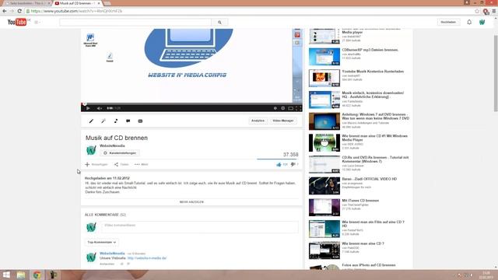The image size is (498, 280).
Task: Click the video progress bar
Action: pyautogui.click(x=191, y=103)
